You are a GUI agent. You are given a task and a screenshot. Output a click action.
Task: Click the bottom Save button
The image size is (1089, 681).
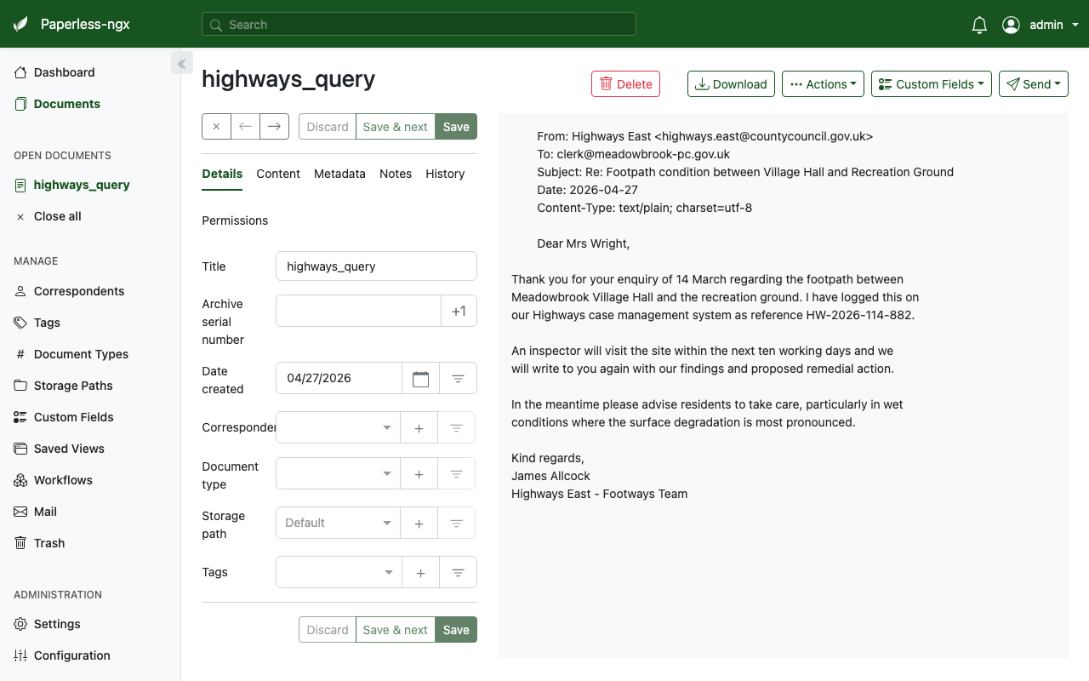pos(456,630)
